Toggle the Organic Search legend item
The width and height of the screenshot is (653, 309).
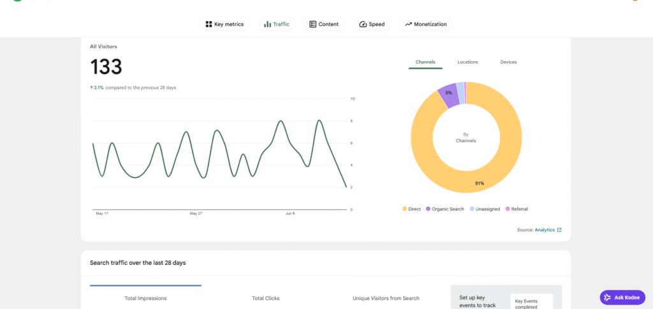point(444,209)
